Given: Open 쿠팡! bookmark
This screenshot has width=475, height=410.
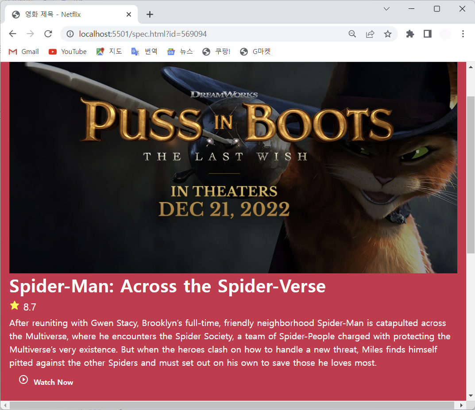Looking at the screenshot, I should click(216, 51).
